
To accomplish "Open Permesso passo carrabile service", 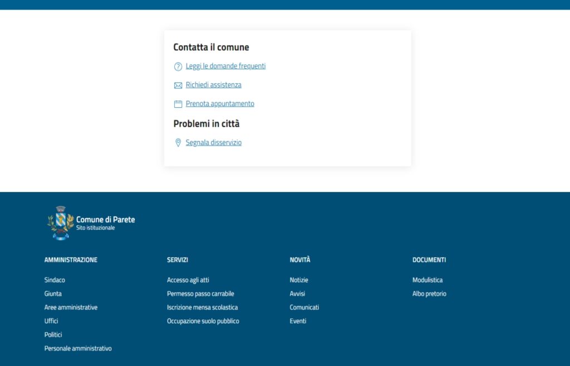I will pyautogui.click(x=200, y=294).
